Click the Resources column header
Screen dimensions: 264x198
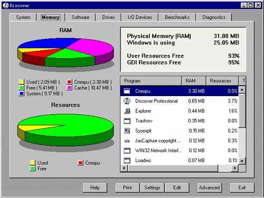222,81
